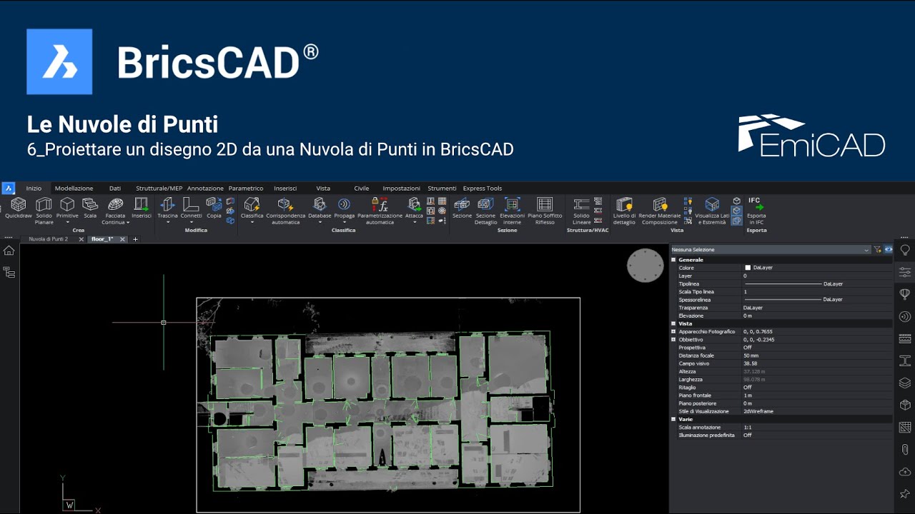
Task: Open the attachments paperclip panel icon
Action: pyautogui.click(x=905, y=449)
